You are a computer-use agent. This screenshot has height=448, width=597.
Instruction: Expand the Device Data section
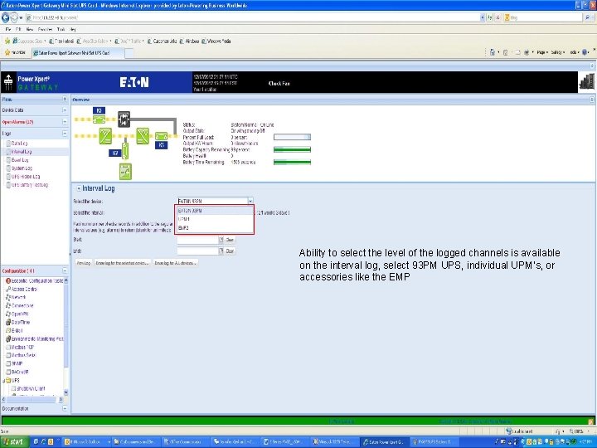[x=65, y=110]
